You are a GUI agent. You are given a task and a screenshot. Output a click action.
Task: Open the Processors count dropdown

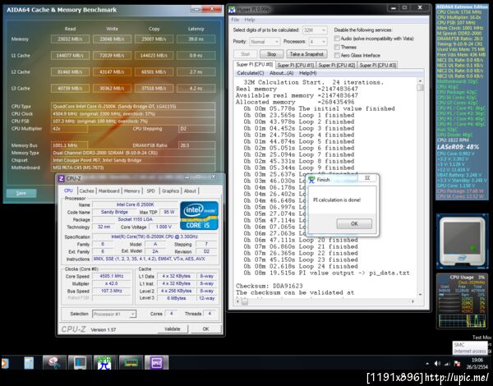coord(318,42)
